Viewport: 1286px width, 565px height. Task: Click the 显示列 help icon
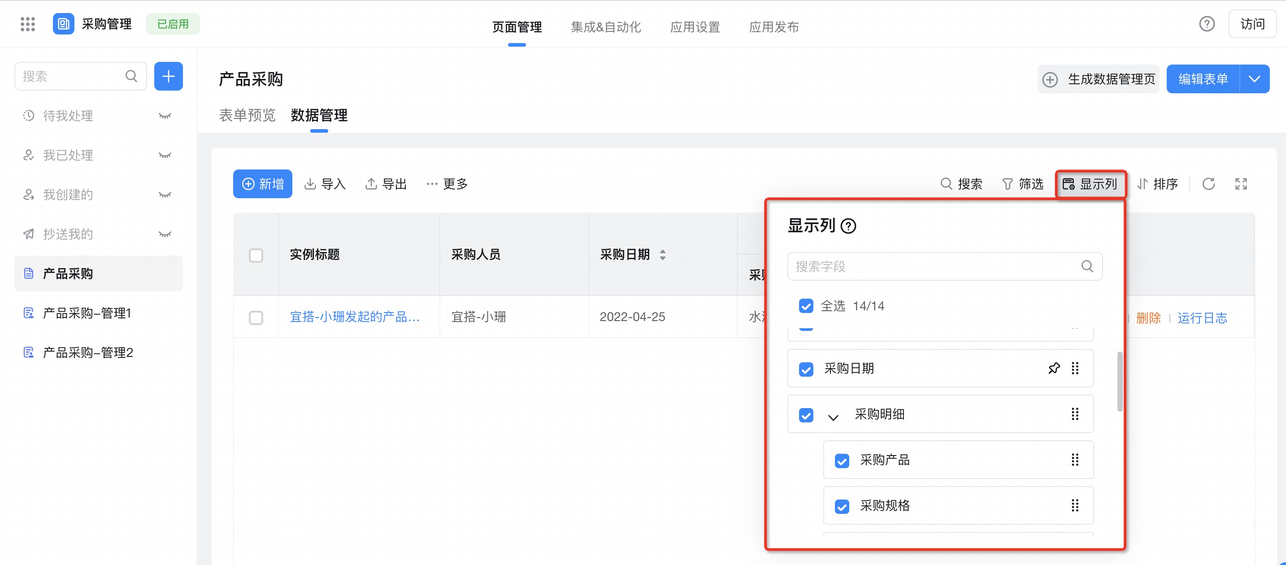point(847,226)
